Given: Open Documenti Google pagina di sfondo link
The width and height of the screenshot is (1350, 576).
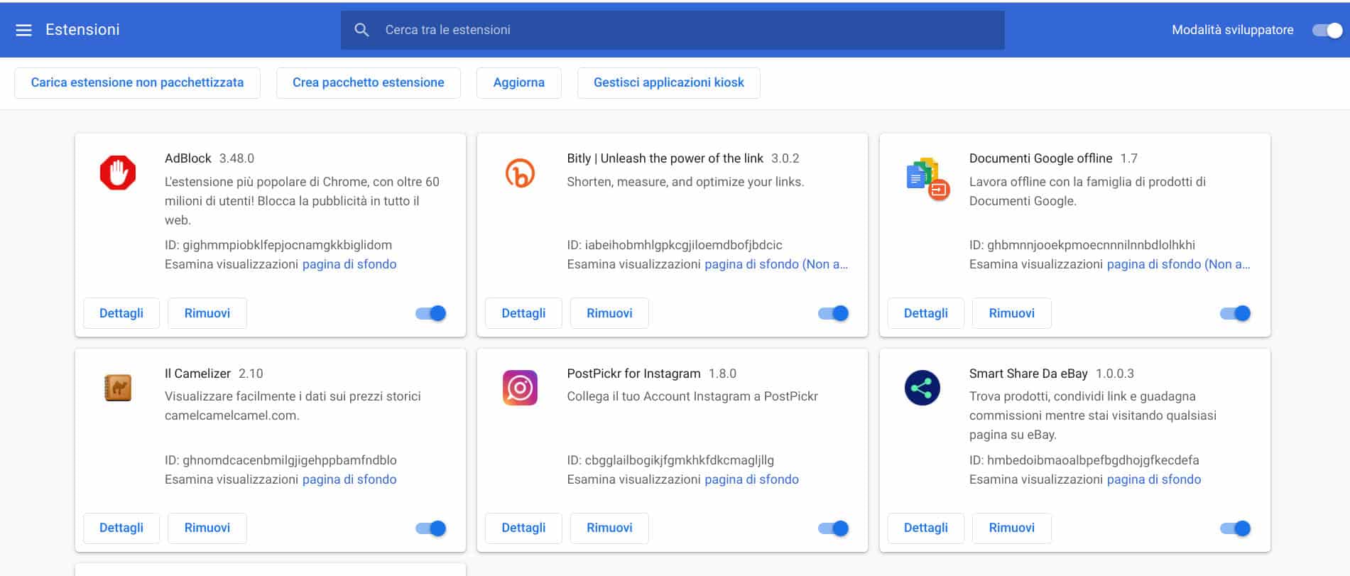Looking at the screenshot, I should tap(1179, 264).
